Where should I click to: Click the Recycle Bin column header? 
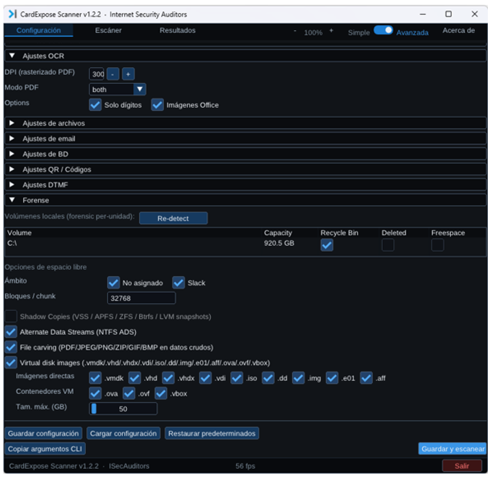pos(339,233)
